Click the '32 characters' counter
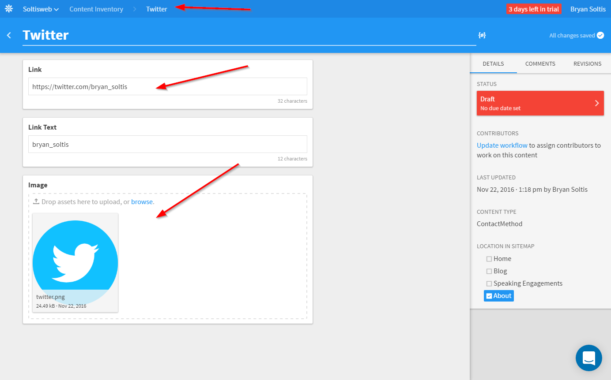Screen dimensions: 611x380 point(292,101)
